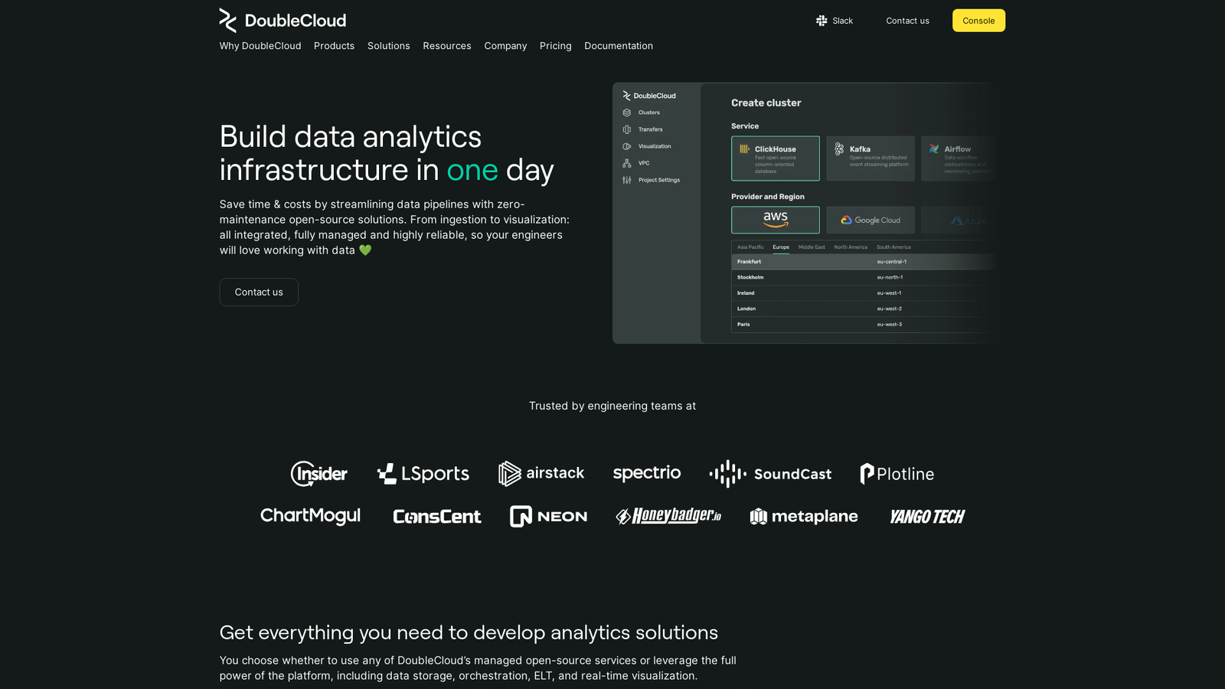Switch to the Middle East region tab
Screen dimensions: 1225x689
[812, 247]
